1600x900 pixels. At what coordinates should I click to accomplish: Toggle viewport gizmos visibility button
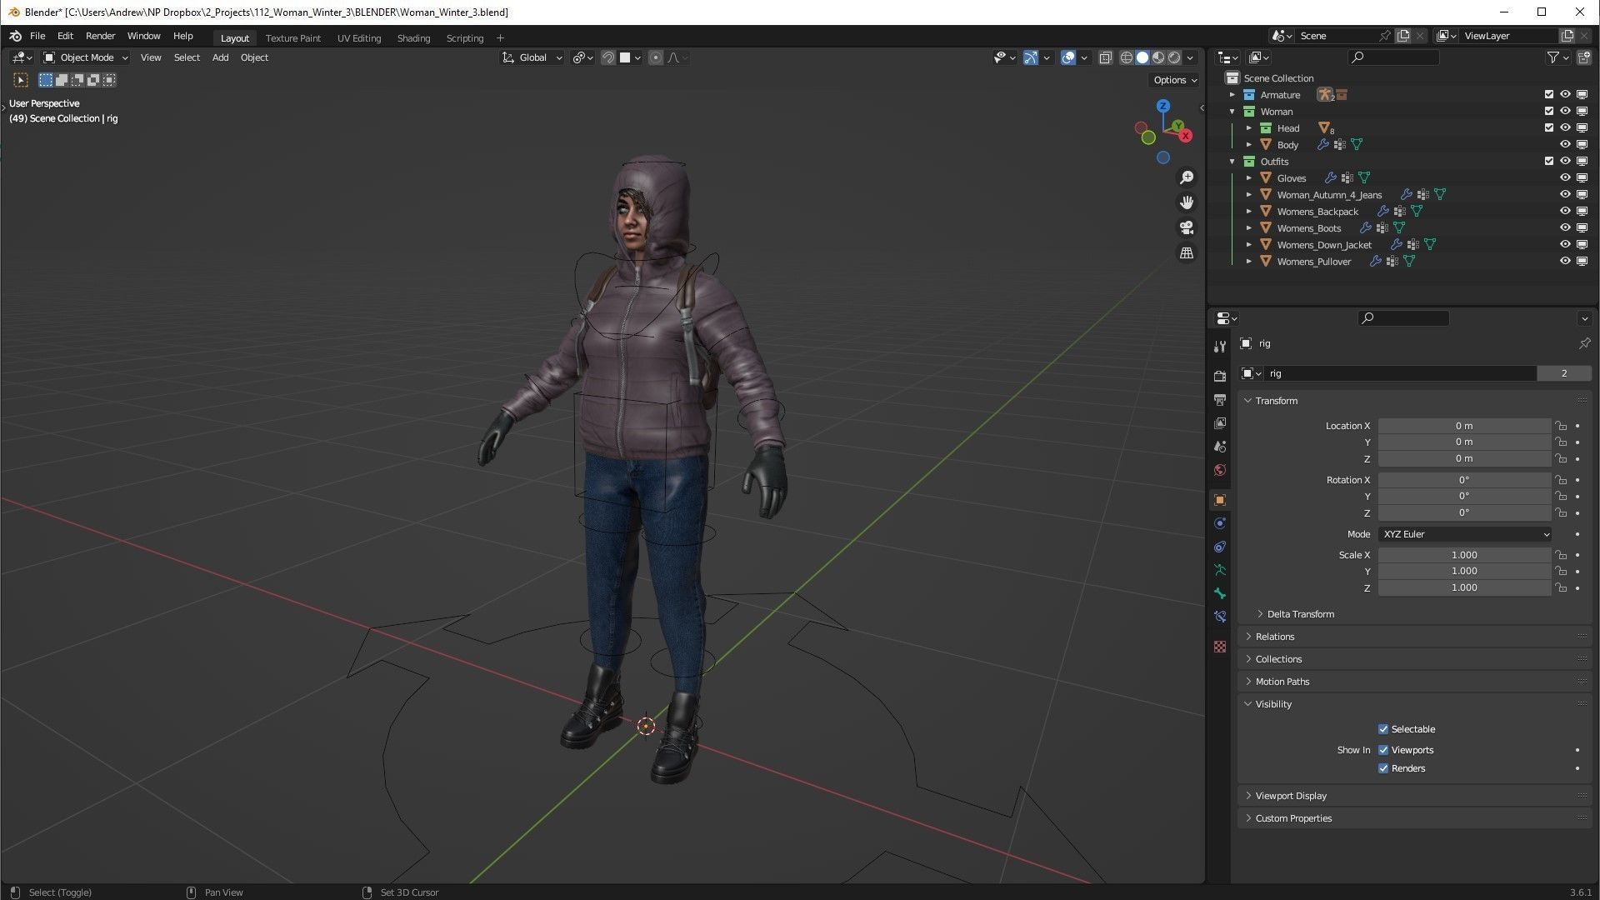coord(1031,57)
